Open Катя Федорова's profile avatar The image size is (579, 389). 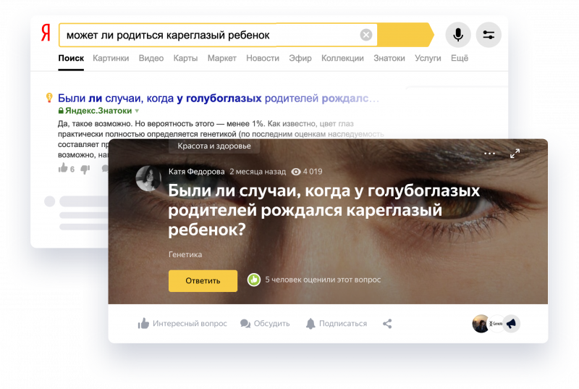(148, 178)
